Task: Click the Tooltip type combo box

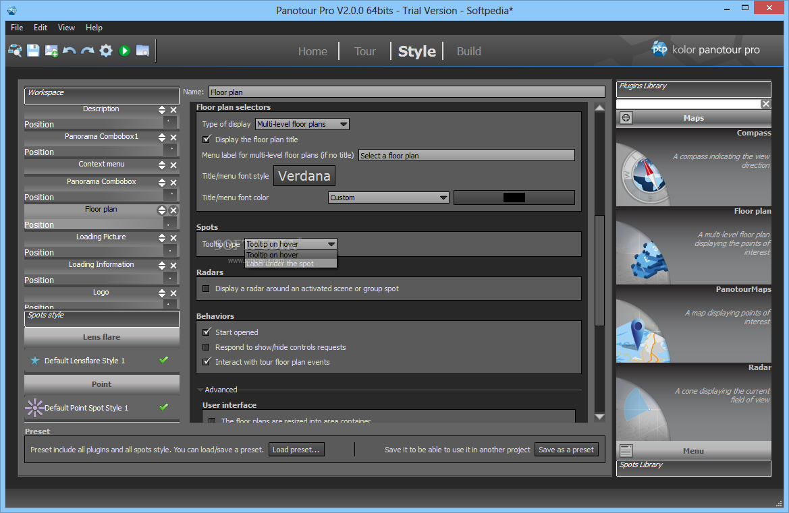Action: pyautogui.click(x=290, y=244)
